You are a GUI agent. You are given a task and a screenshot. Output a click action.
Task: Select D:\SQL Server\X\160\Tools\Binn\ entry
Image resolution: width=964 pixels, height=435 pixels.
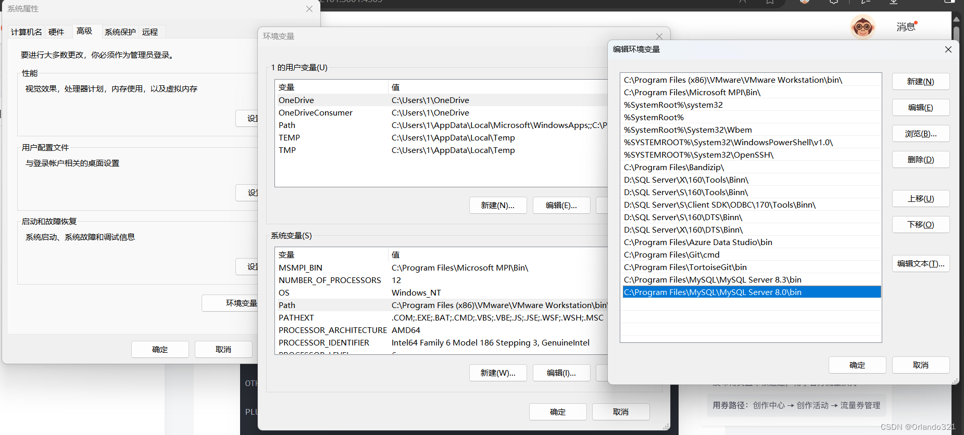[x=751, y=180]
